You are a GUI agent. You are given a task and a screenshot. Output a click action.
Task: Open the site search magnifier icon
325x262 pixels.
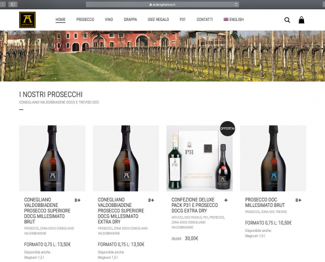(287, 20)
